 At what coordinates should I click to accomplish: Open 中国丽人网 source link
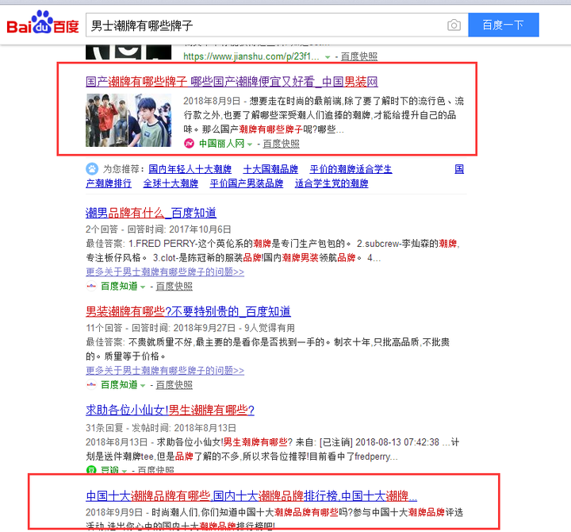pos(221,144)
